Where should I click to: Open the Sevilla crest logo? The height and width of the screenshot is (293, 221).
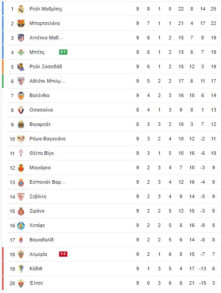(x=21, y=197)
